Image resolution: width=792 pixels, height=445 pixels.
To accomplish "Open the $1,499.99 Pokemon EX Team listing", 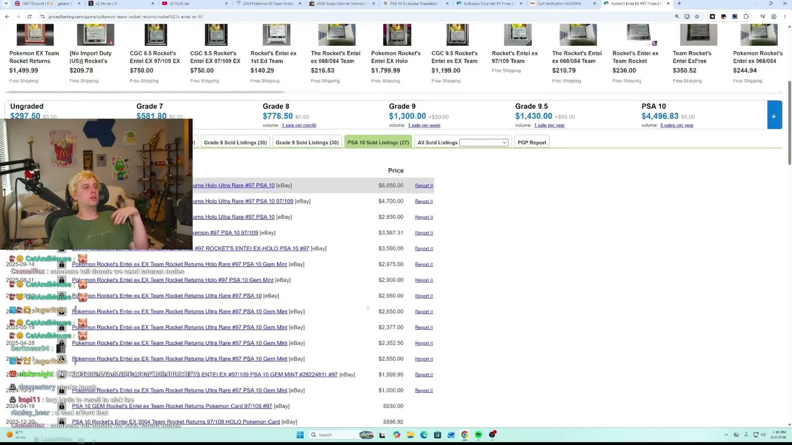I will [x=34, y=57].
